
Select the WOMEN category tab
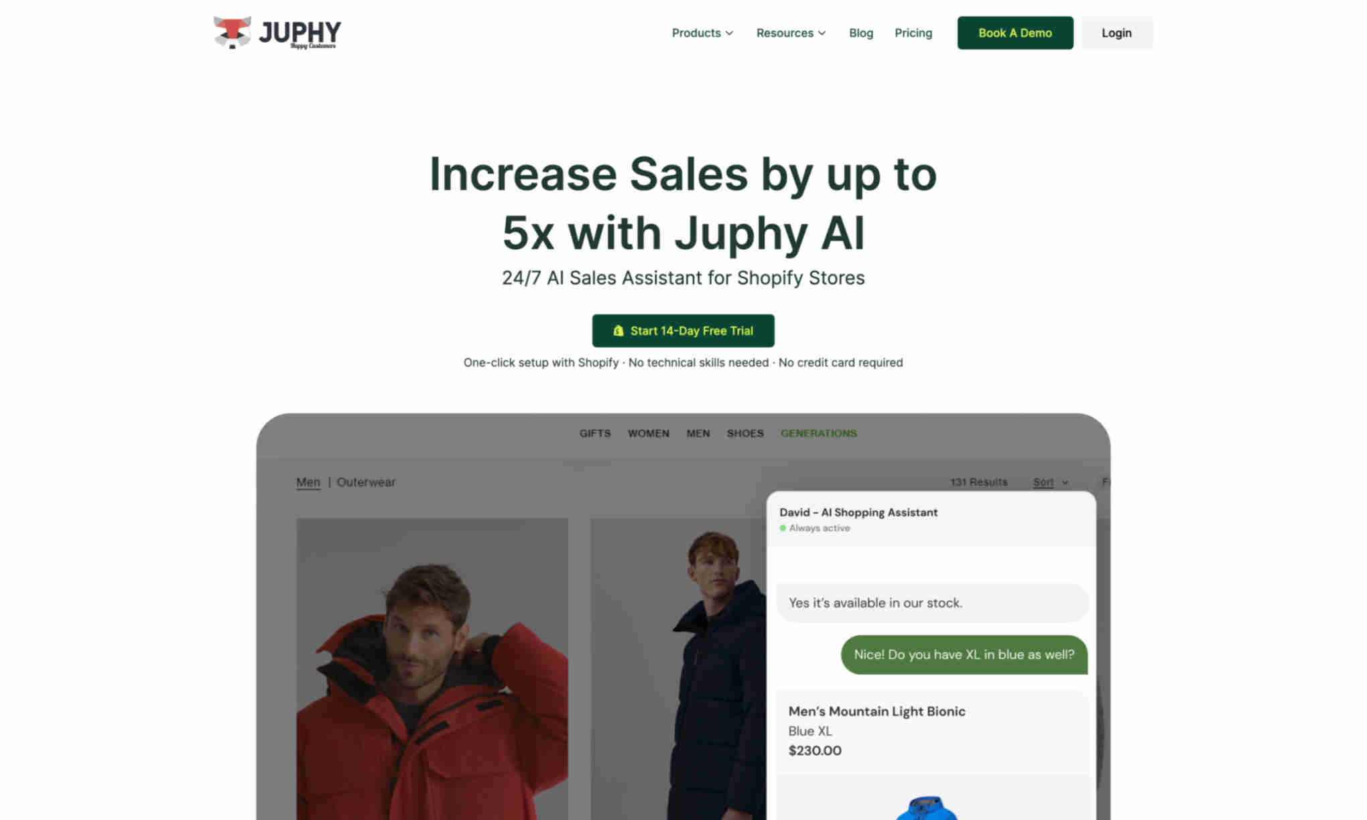649,433
